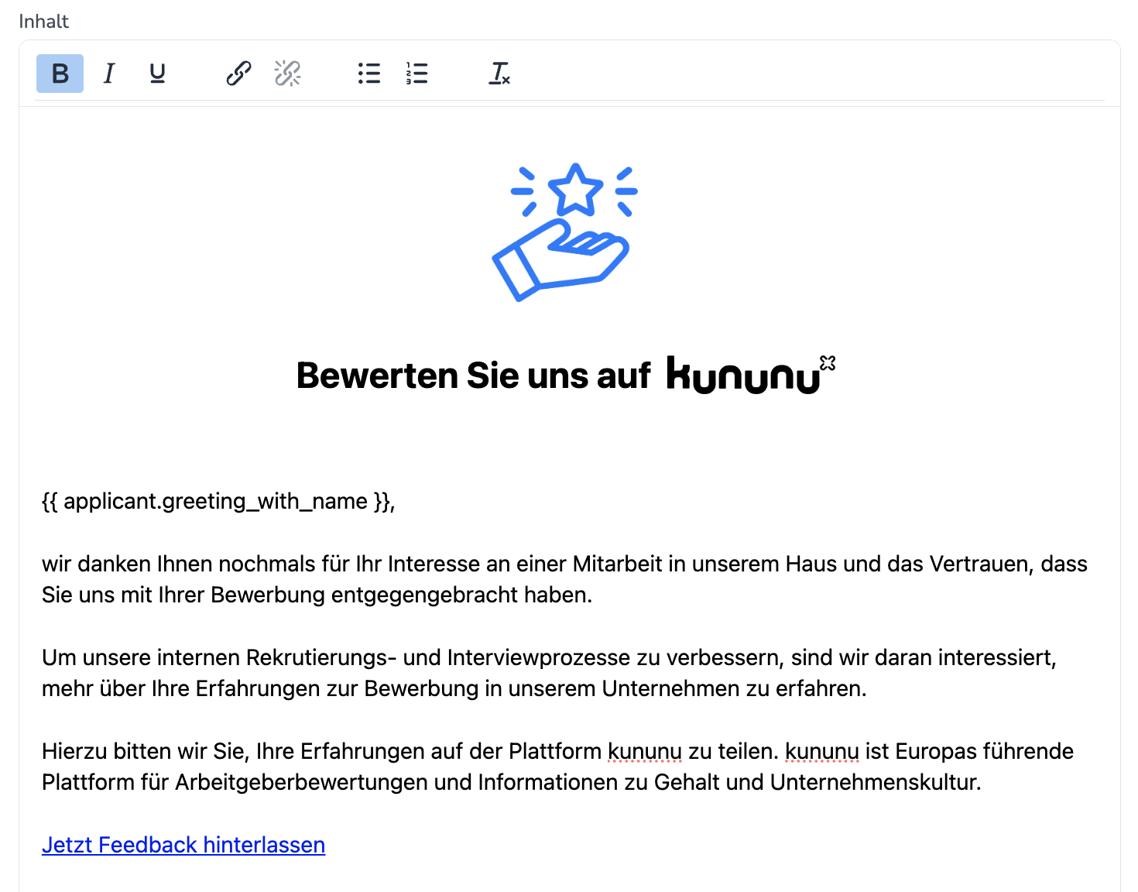Click the heading 'Bewerten Sie uns auf'
Viewport: 1138px width, 892px height.
coord(473,376)
